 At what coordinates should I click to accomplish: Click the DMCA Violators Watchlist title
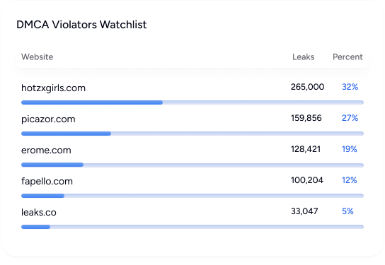[81, 25]
